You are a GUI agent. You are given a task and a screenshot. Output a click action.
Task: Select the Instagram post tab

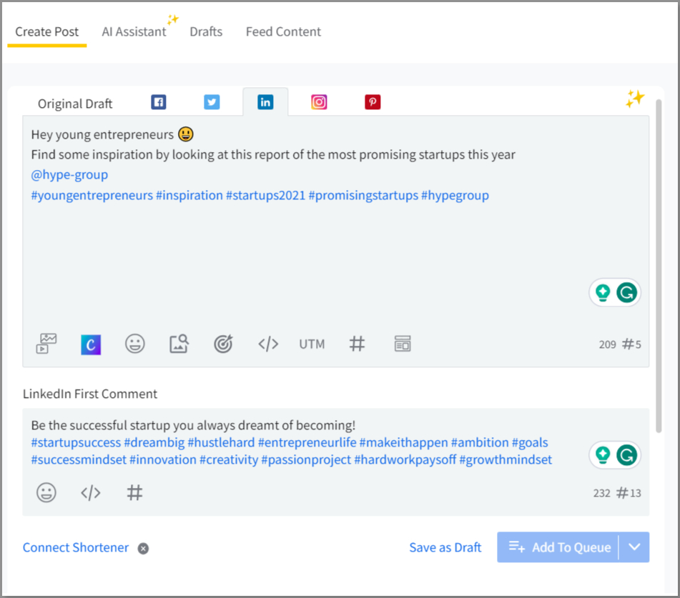click(319, 102)
